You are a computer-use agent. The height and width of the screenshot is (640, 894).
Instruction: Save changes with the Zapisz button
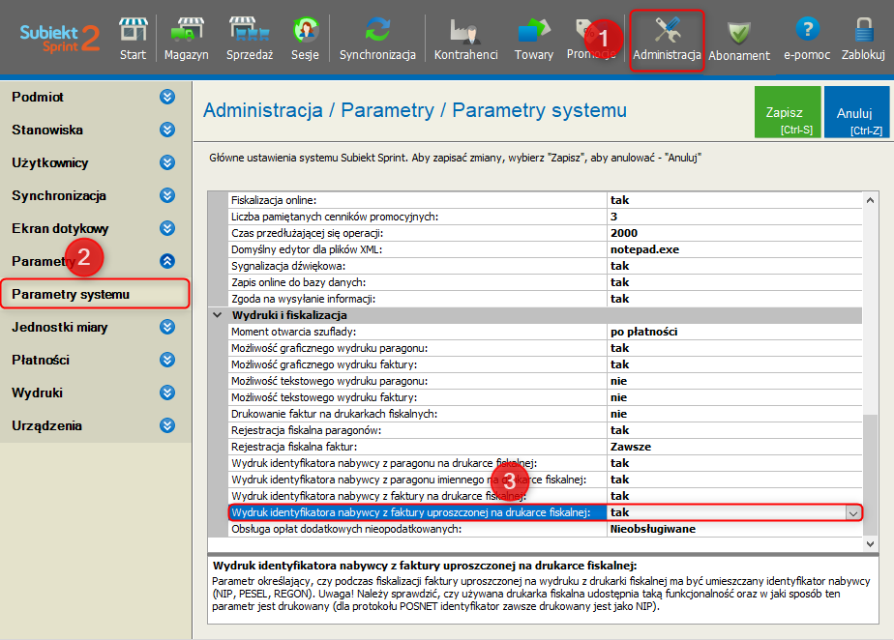(x=786, y=113)
